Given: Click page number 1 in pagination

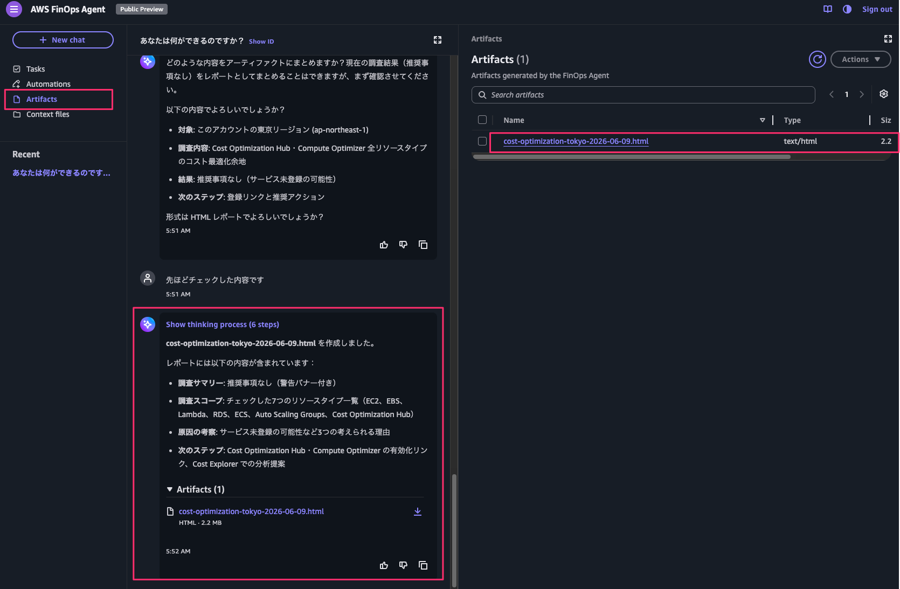Looking at the screenshot, I should (847, 94).
